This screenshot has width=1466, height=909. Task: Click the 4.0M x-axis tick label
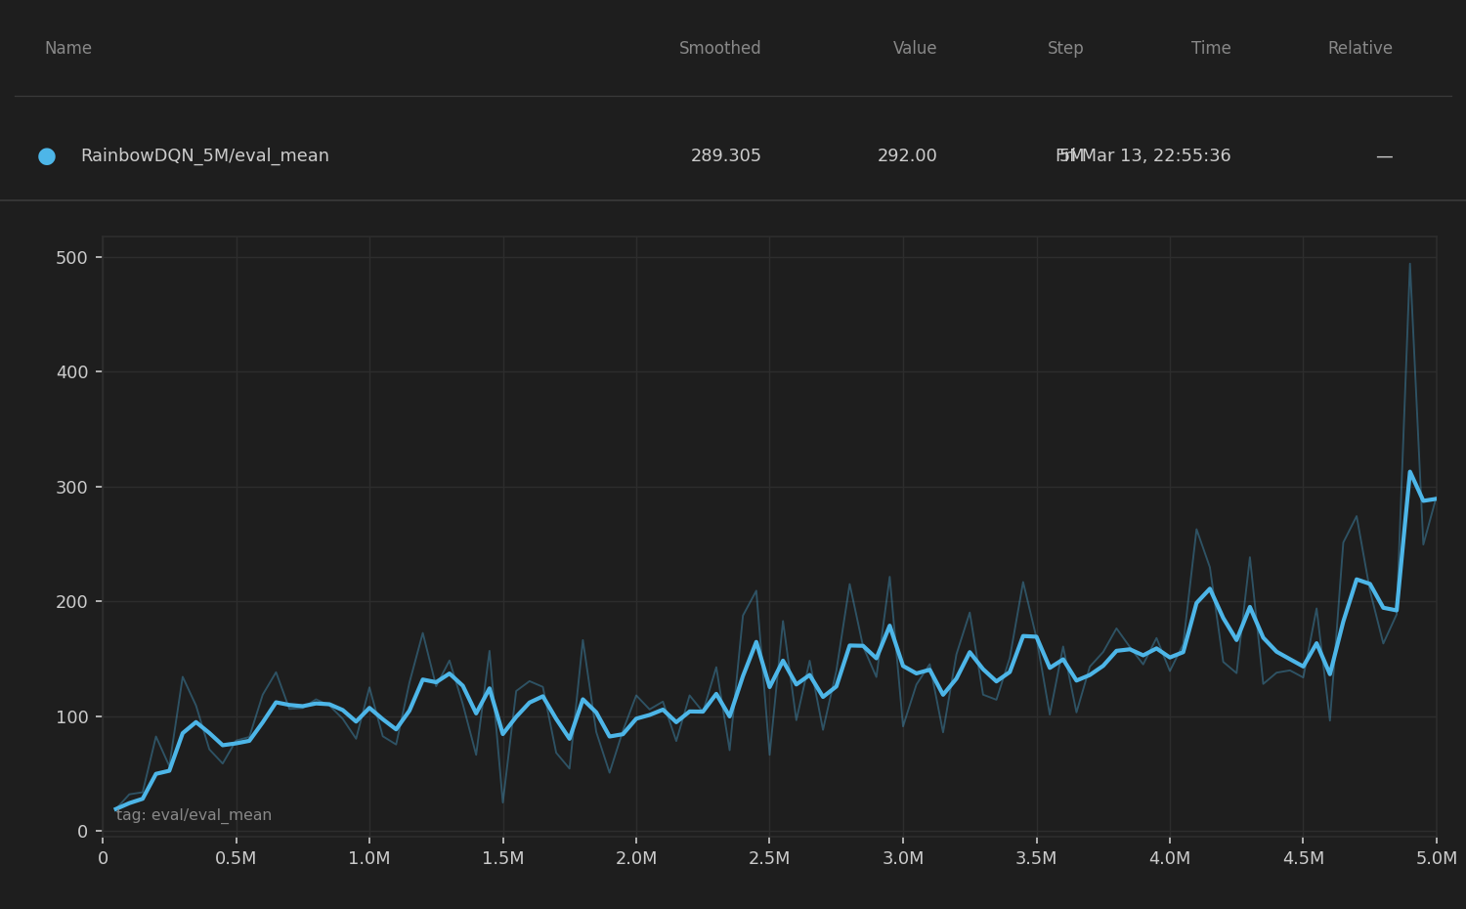(1170, 858)
